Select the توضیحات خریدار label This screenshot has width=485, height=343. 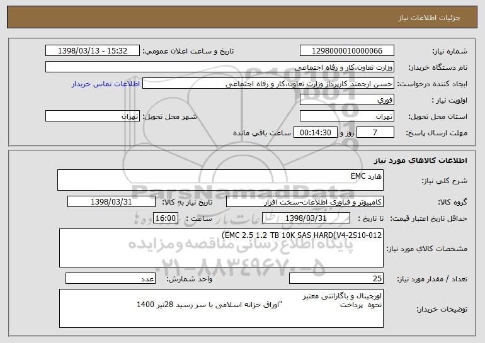(x=442, y=309)
